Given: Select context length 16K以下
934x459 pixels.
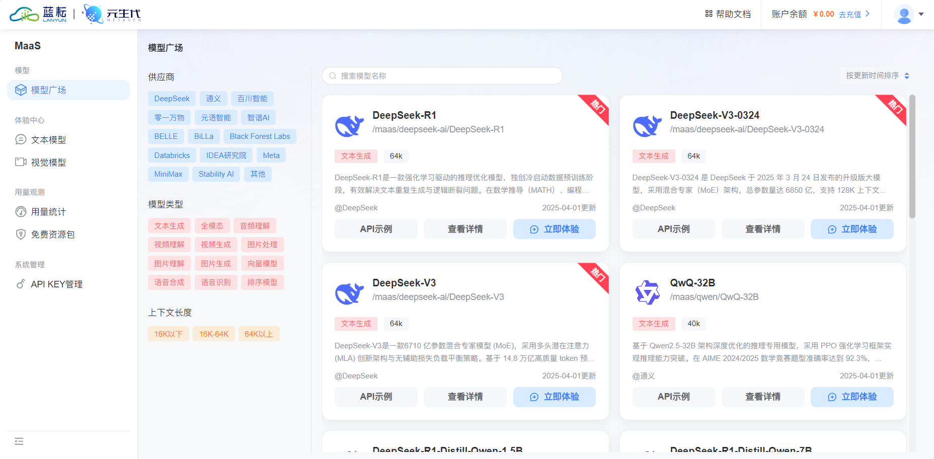Looking at the screenshot, I should point(169,334).
